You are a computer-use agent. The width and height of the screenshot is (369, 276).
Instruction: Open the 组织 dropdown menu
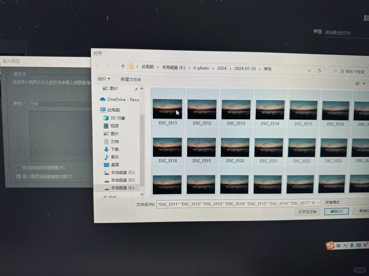[104, 79]
